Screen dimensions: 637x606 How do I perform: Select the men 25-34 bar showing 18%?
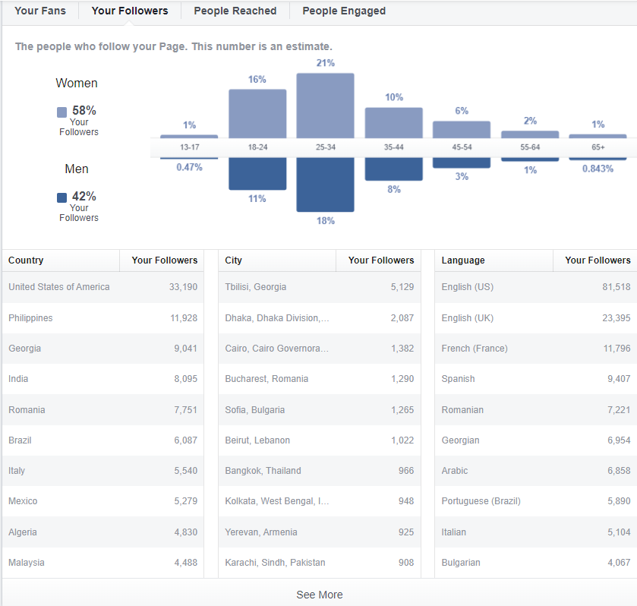tap(325, 185)
